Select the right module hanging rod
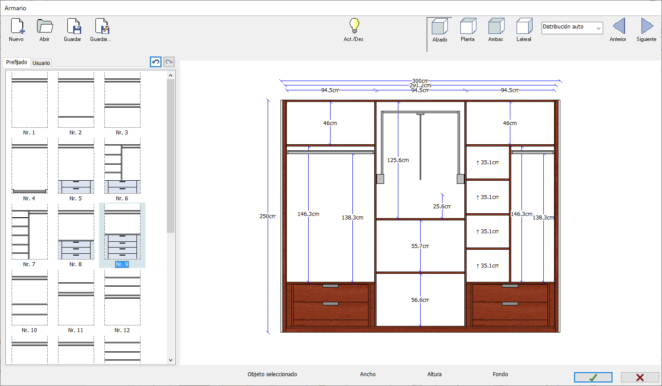The image size is (662, 386). (x=533, y=152)
